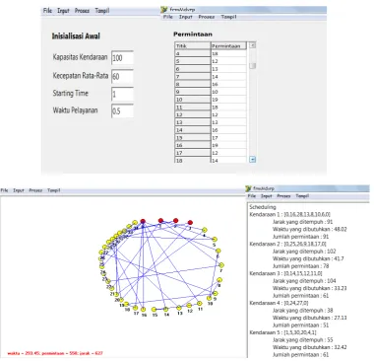Image resolution: width=374 pixels, height=361 pixels.
Task: Open Tampil menu in the route graph window
Action: [54, 190]
